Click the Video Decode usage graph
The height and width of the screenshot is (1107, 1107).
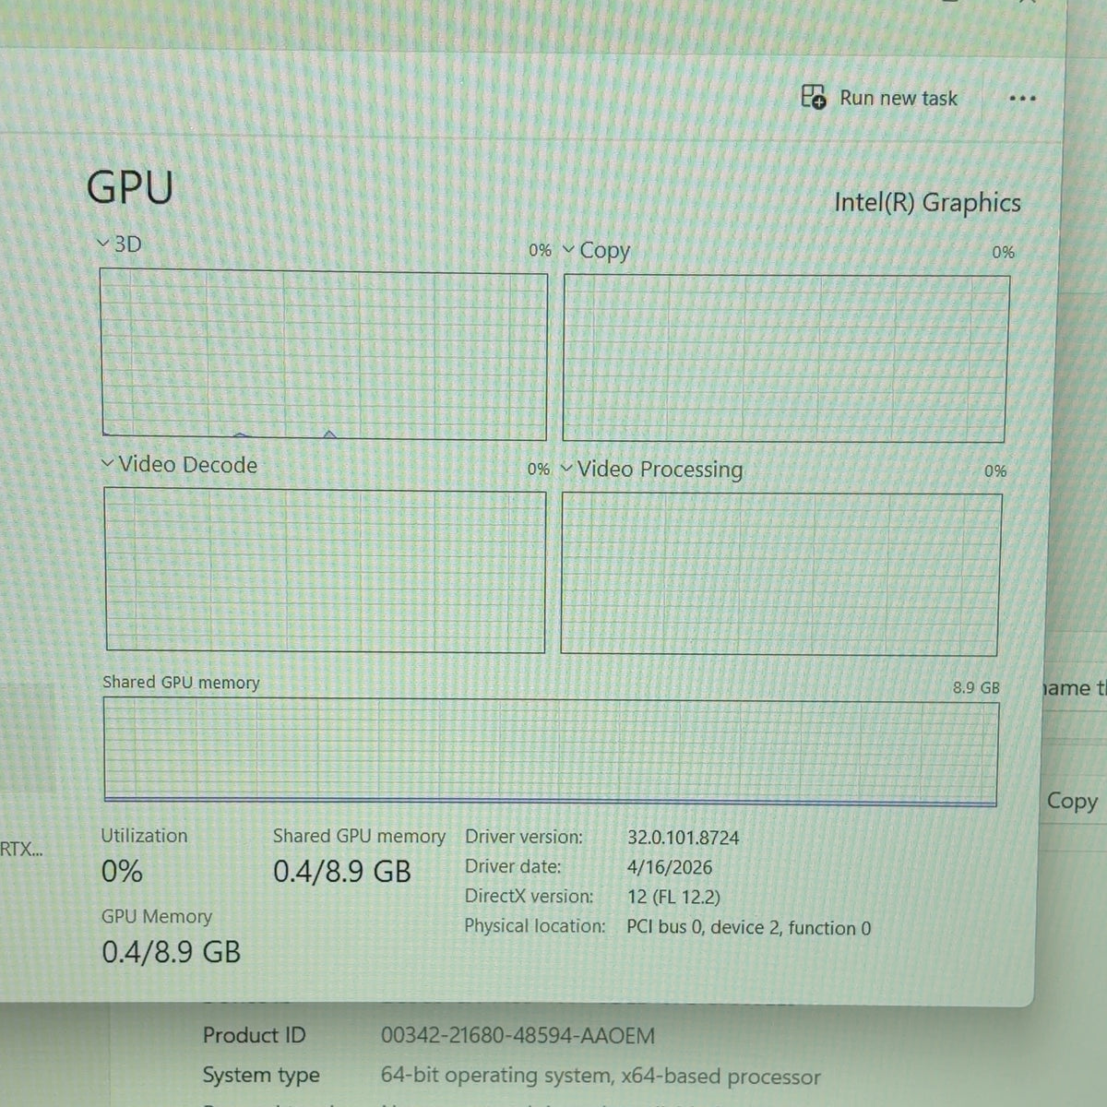click(x=325, y=570)
